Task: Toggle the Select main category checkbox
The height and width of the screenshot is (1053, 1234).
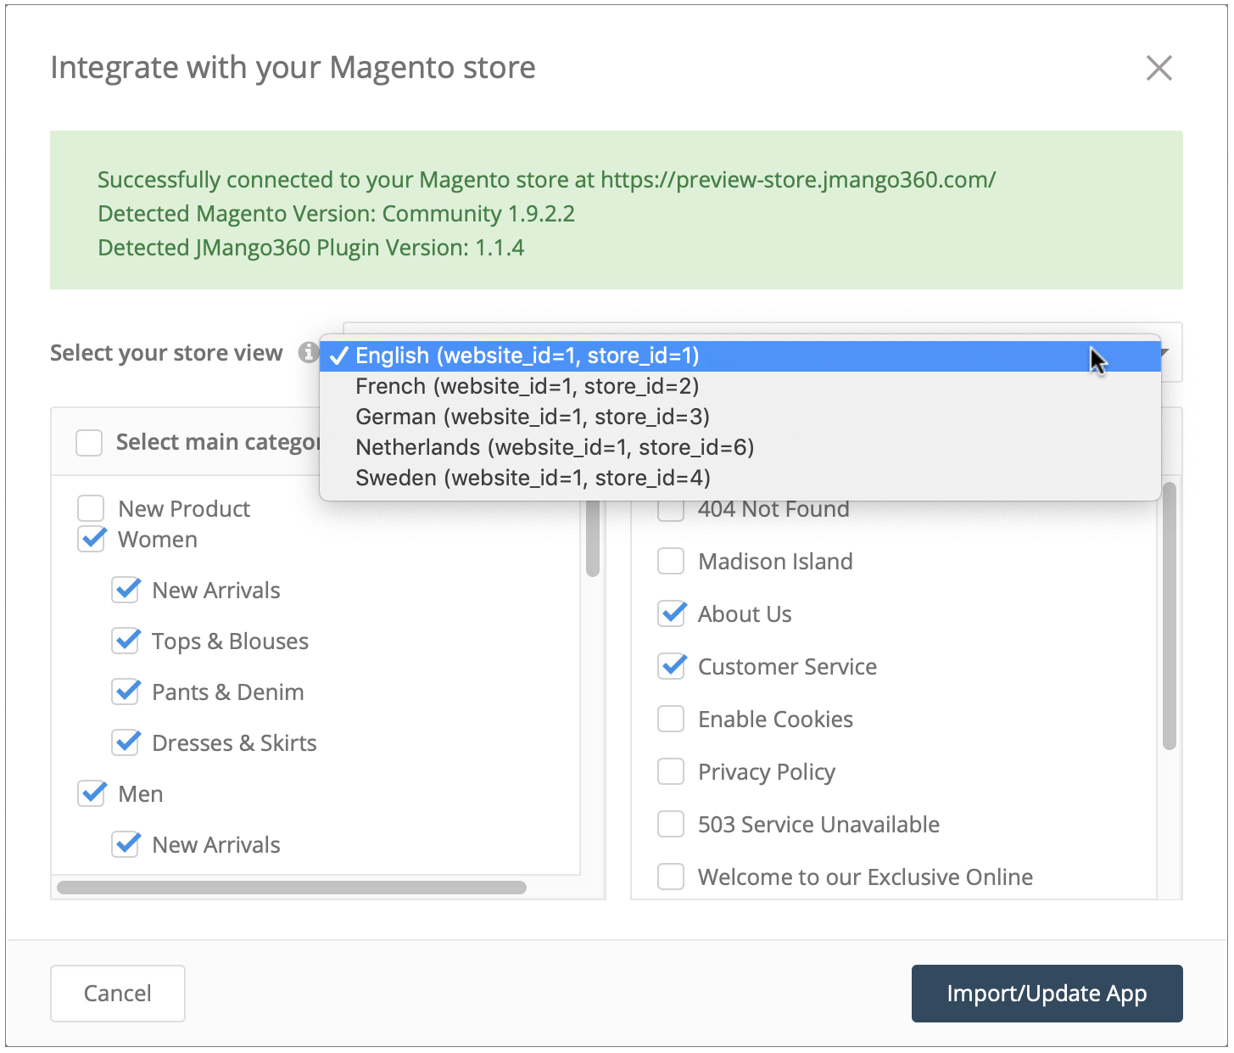Action: coord(89,442)
